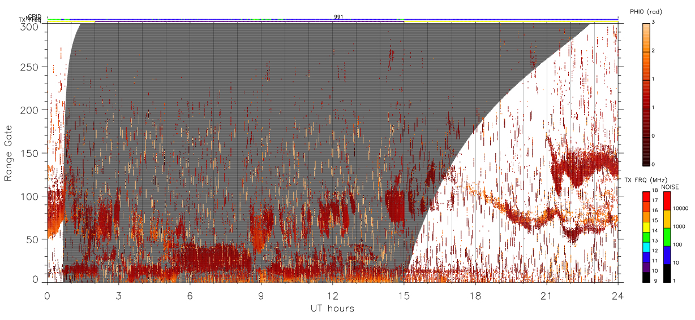Click the green NOISE swatch 100–1000
Image resolution: width=695 pixels, height=320 pixels.
click(x=667, y=237)
